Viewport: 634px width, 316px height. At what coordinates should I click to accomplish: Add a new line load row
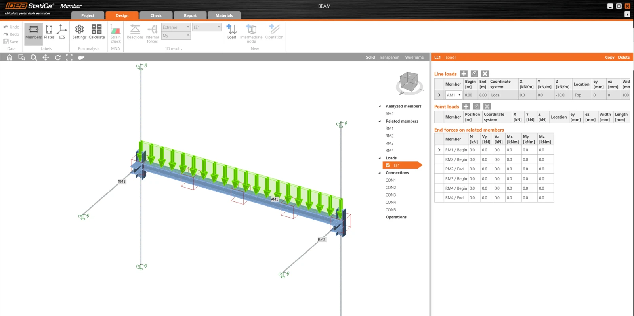(x=464, y=74)
